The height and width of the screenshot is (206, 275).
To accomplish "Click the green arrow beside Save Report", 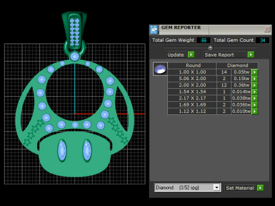I will [x=251, y=55].
